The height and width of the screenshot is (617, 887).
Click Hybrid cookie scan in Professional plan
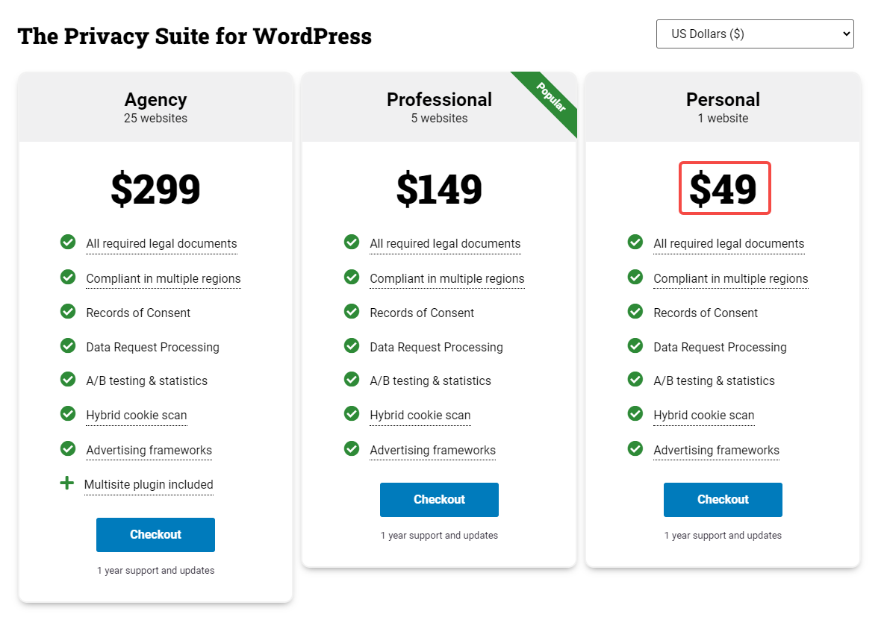click(x=420, y=416)
